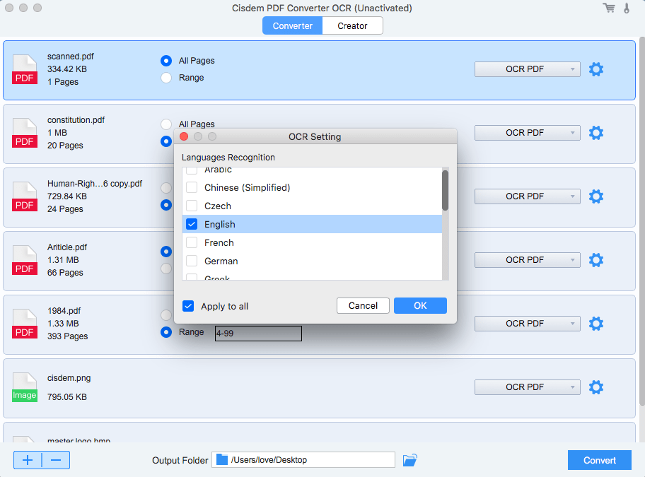Click the '393 Pages' label
Viewport: 645px width, 477px height.
67,336
